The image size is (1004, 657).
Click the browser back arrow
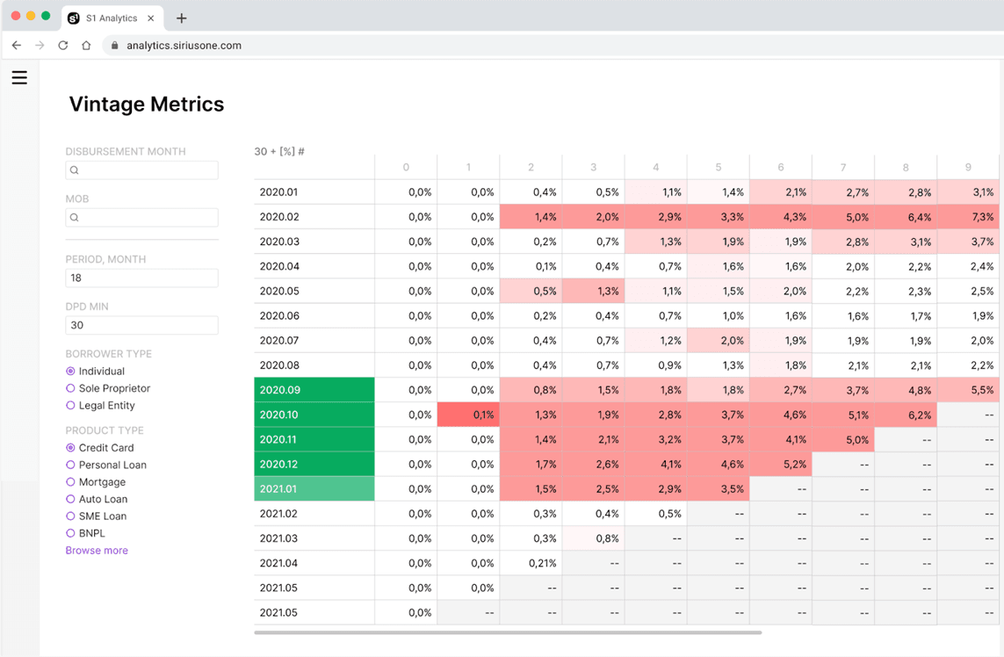coord(16,45)
